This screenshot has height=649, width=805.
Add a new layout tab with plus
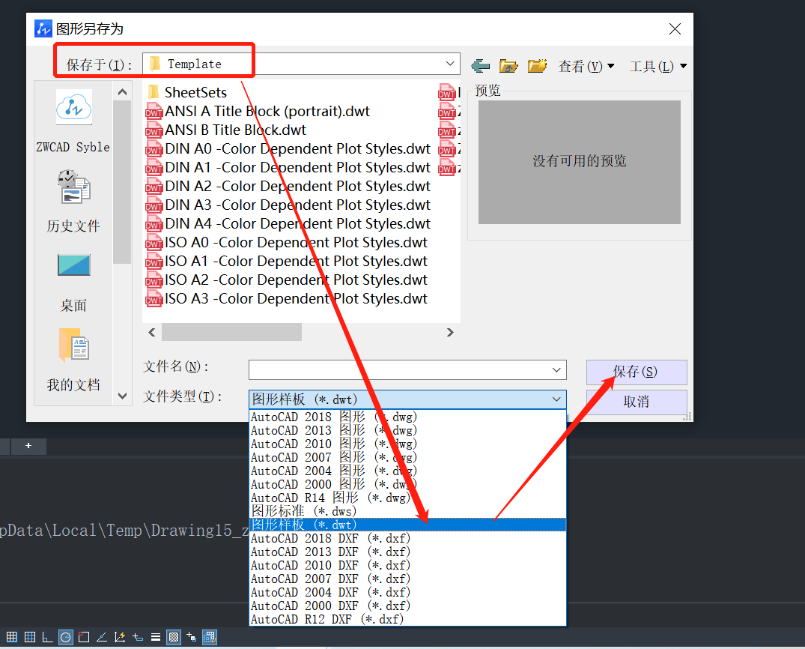coord(28,446)
